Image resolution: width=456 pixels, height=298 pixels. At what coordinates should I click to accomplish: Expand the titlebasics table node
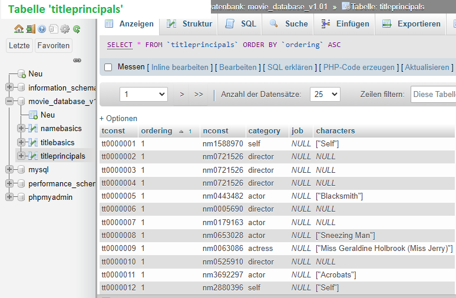point(21,142)
